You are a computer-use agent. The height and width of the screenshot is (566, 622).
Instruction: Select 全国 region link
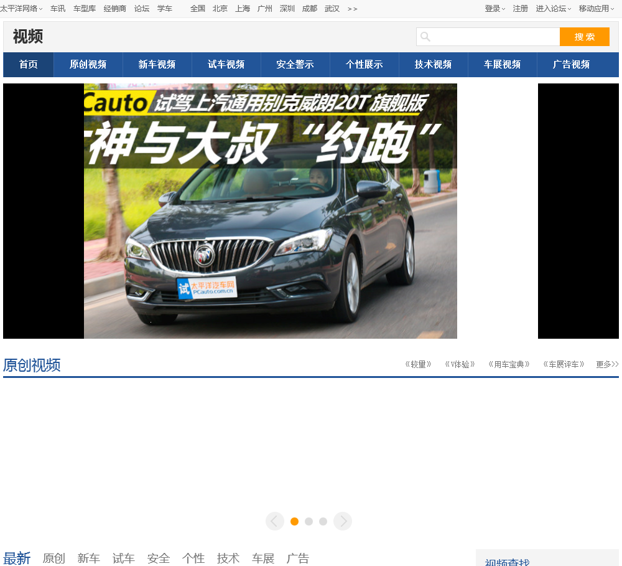[x=198, y=8]
